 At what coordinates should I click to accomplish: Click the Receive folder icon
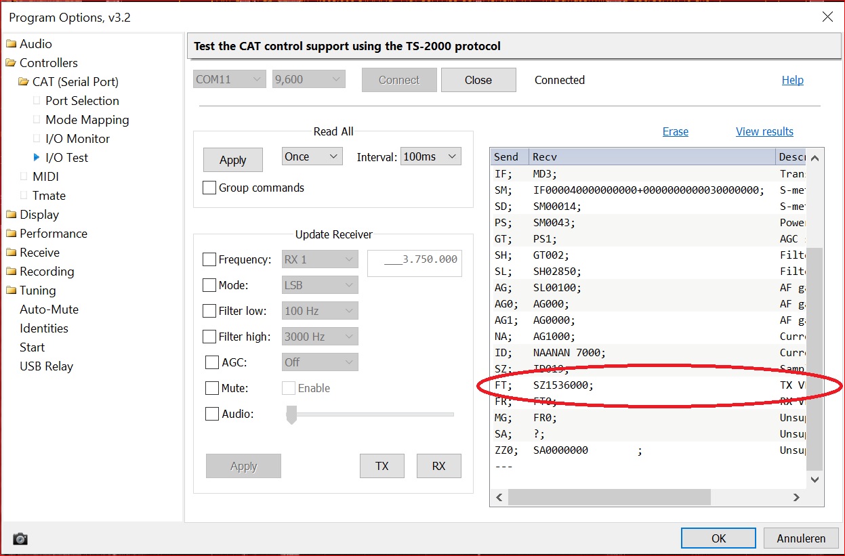point(11,253)
